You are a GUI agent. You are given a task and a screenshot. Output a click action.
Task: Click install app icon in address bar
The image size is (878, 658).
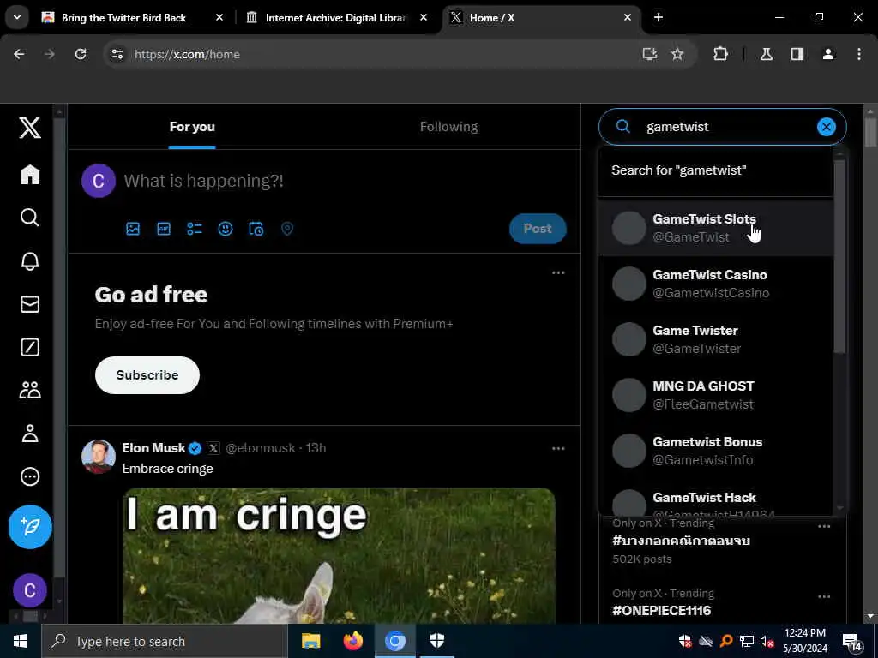pyautogui.click(x=650, y=54)
